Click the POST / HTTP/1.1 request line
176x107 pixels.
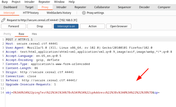[19, 40]
